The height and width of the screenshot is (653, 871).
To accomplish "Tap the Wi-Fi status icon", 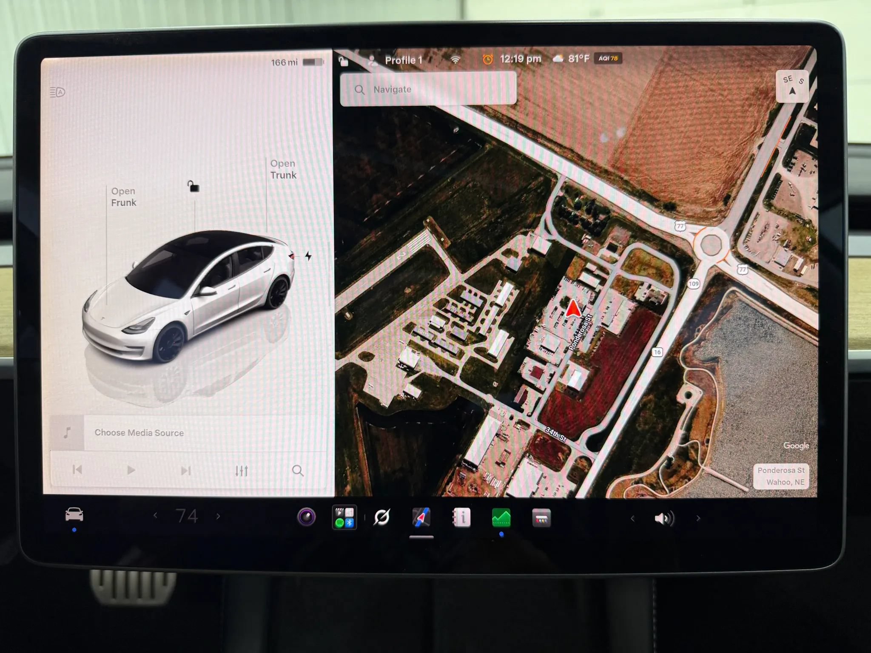I will (x=455, y=60).
